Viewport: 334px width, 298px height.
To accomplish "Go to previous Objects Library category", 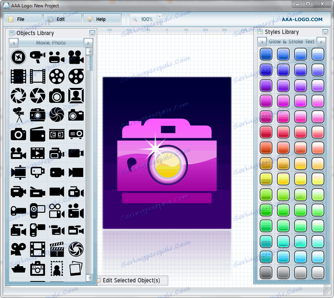I will (14, 43).
